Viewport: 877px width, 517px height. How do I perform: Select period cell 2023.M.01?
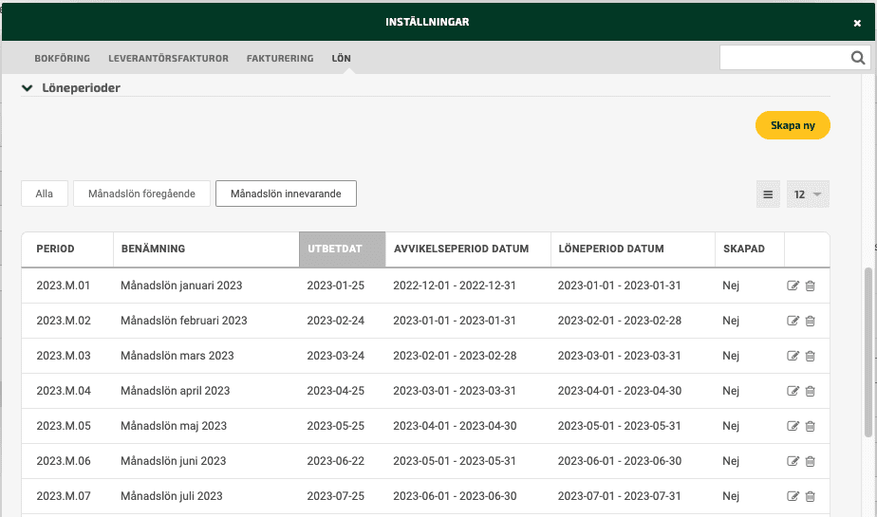64,286
